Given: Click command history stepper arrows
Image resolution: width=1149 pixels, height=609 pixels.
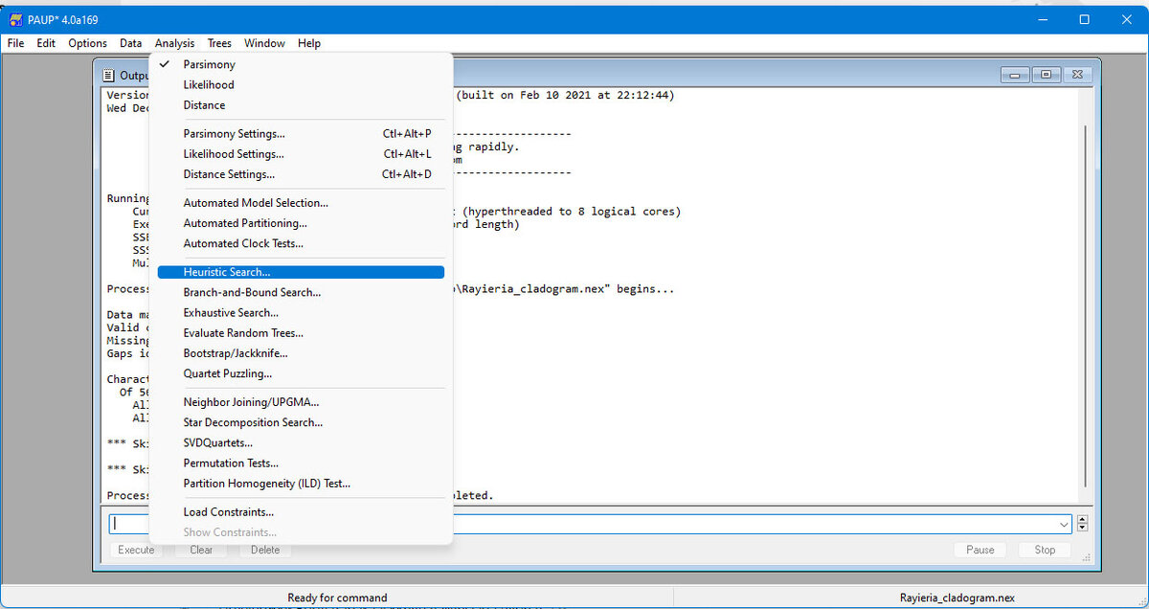Looking at the screenshot, I should click(x=1083, y=524).
